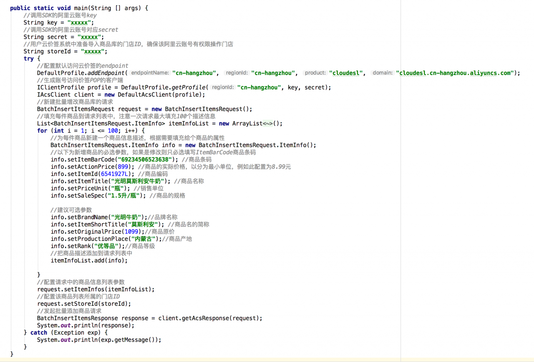Screen dimensions: 534x362
Task: Click the "cloudesl.cn-hangzhou.aliyuncs.com" string
Action: click(455, 73)
